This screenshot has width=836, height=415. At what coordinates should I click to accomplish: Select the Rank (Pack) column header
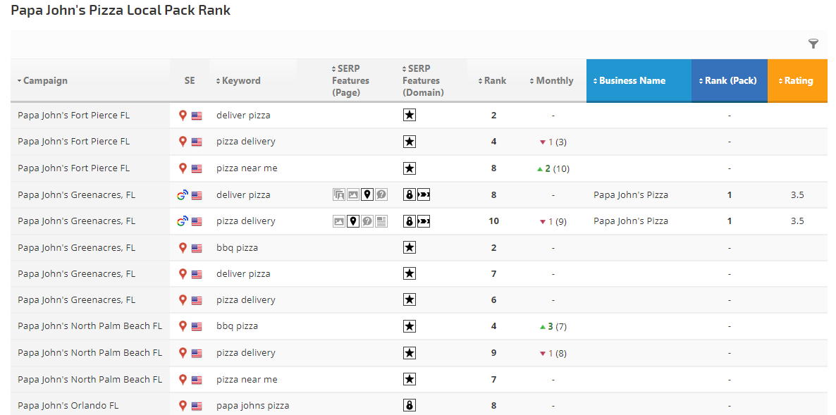(x=730, y=81)
